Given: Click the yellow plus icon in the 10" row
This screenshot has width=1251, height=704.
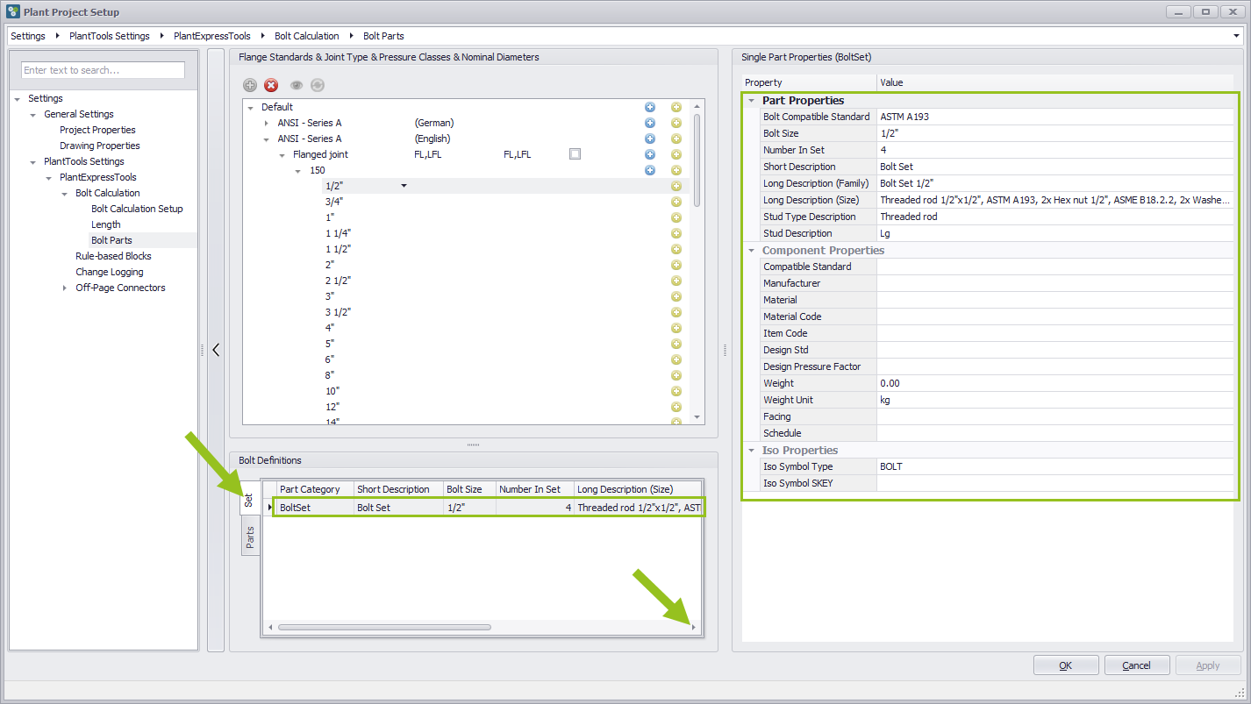Looking at the screenshot, I should [x=676, y=391].
